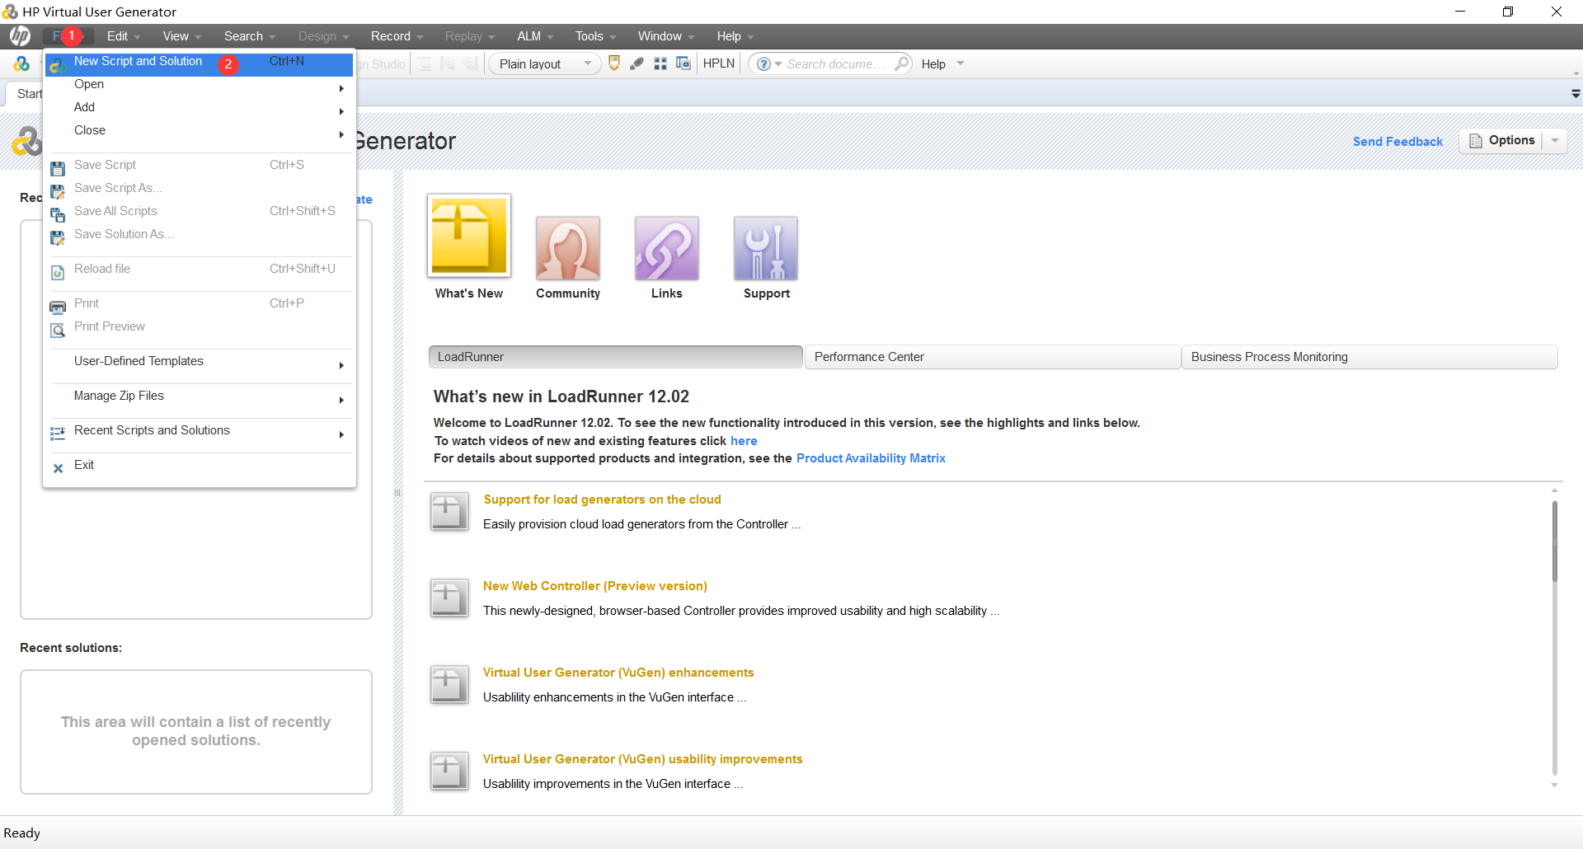Open the Community icon
This screenshot has height=849, width=1583.
pyautogui.click(x=568, y=248)
